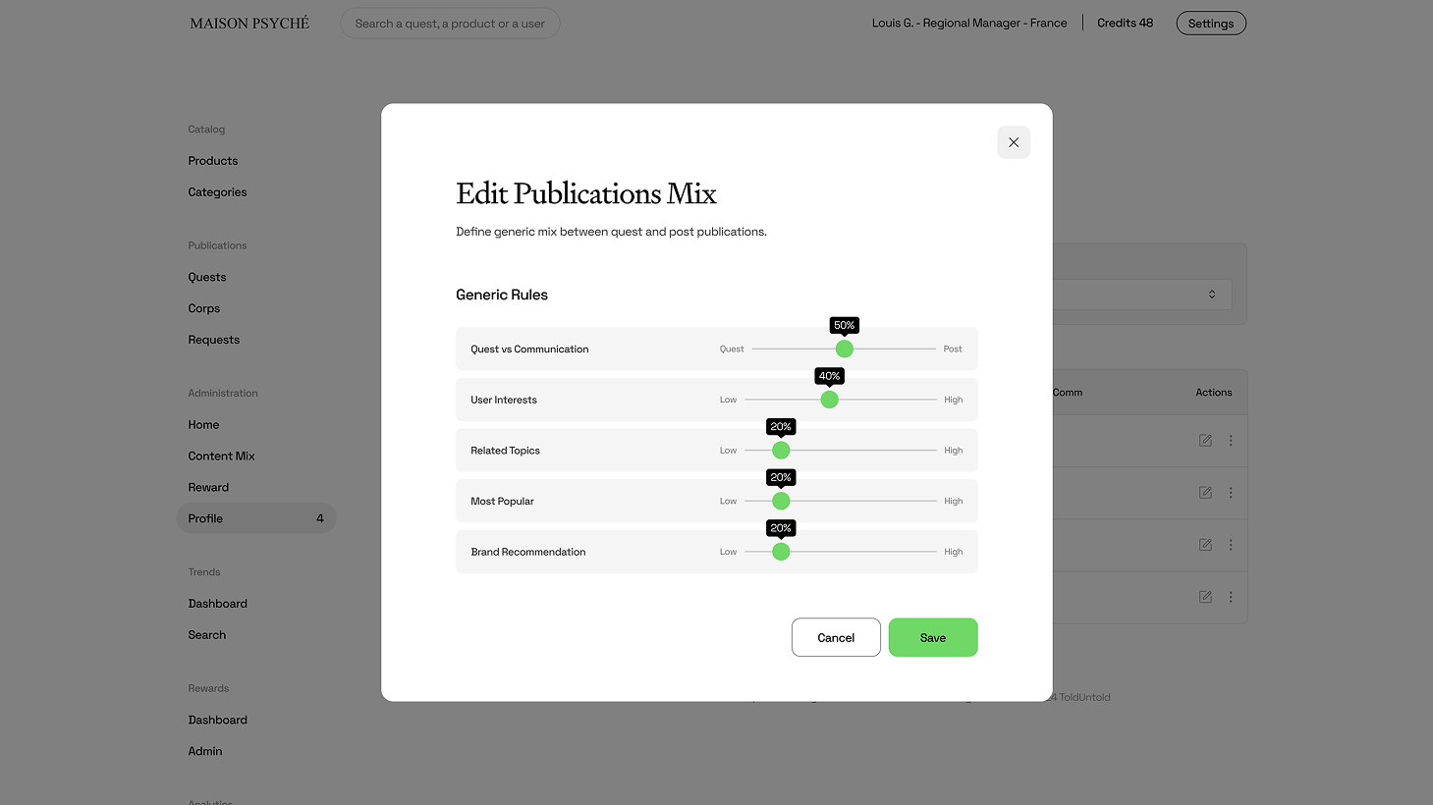The width and height of the screenshot is (1433, 805).
Task: Select Profile in the Administration menu
Action: coord(206,518)
